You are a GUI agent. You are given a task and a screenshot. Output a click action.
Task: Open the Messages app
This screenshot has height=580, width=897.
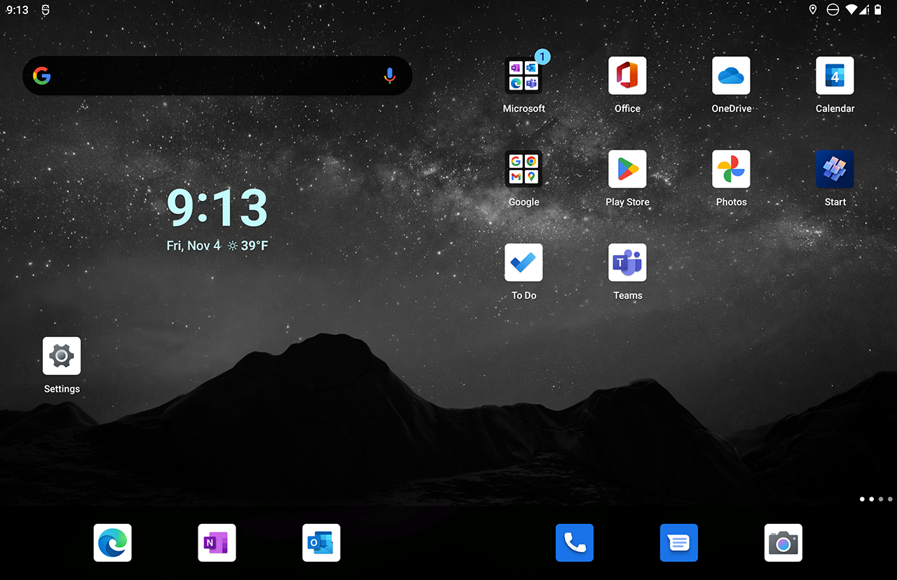[x=679, y=543]
